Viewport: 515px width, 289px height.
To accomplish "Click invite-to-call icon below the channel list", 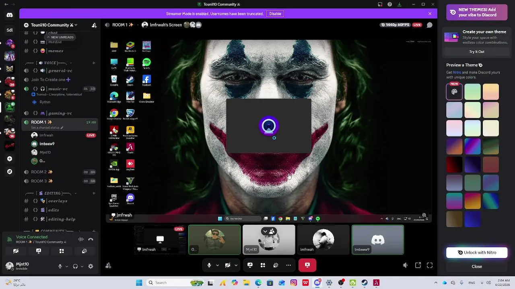I will [x=108, y=265].
